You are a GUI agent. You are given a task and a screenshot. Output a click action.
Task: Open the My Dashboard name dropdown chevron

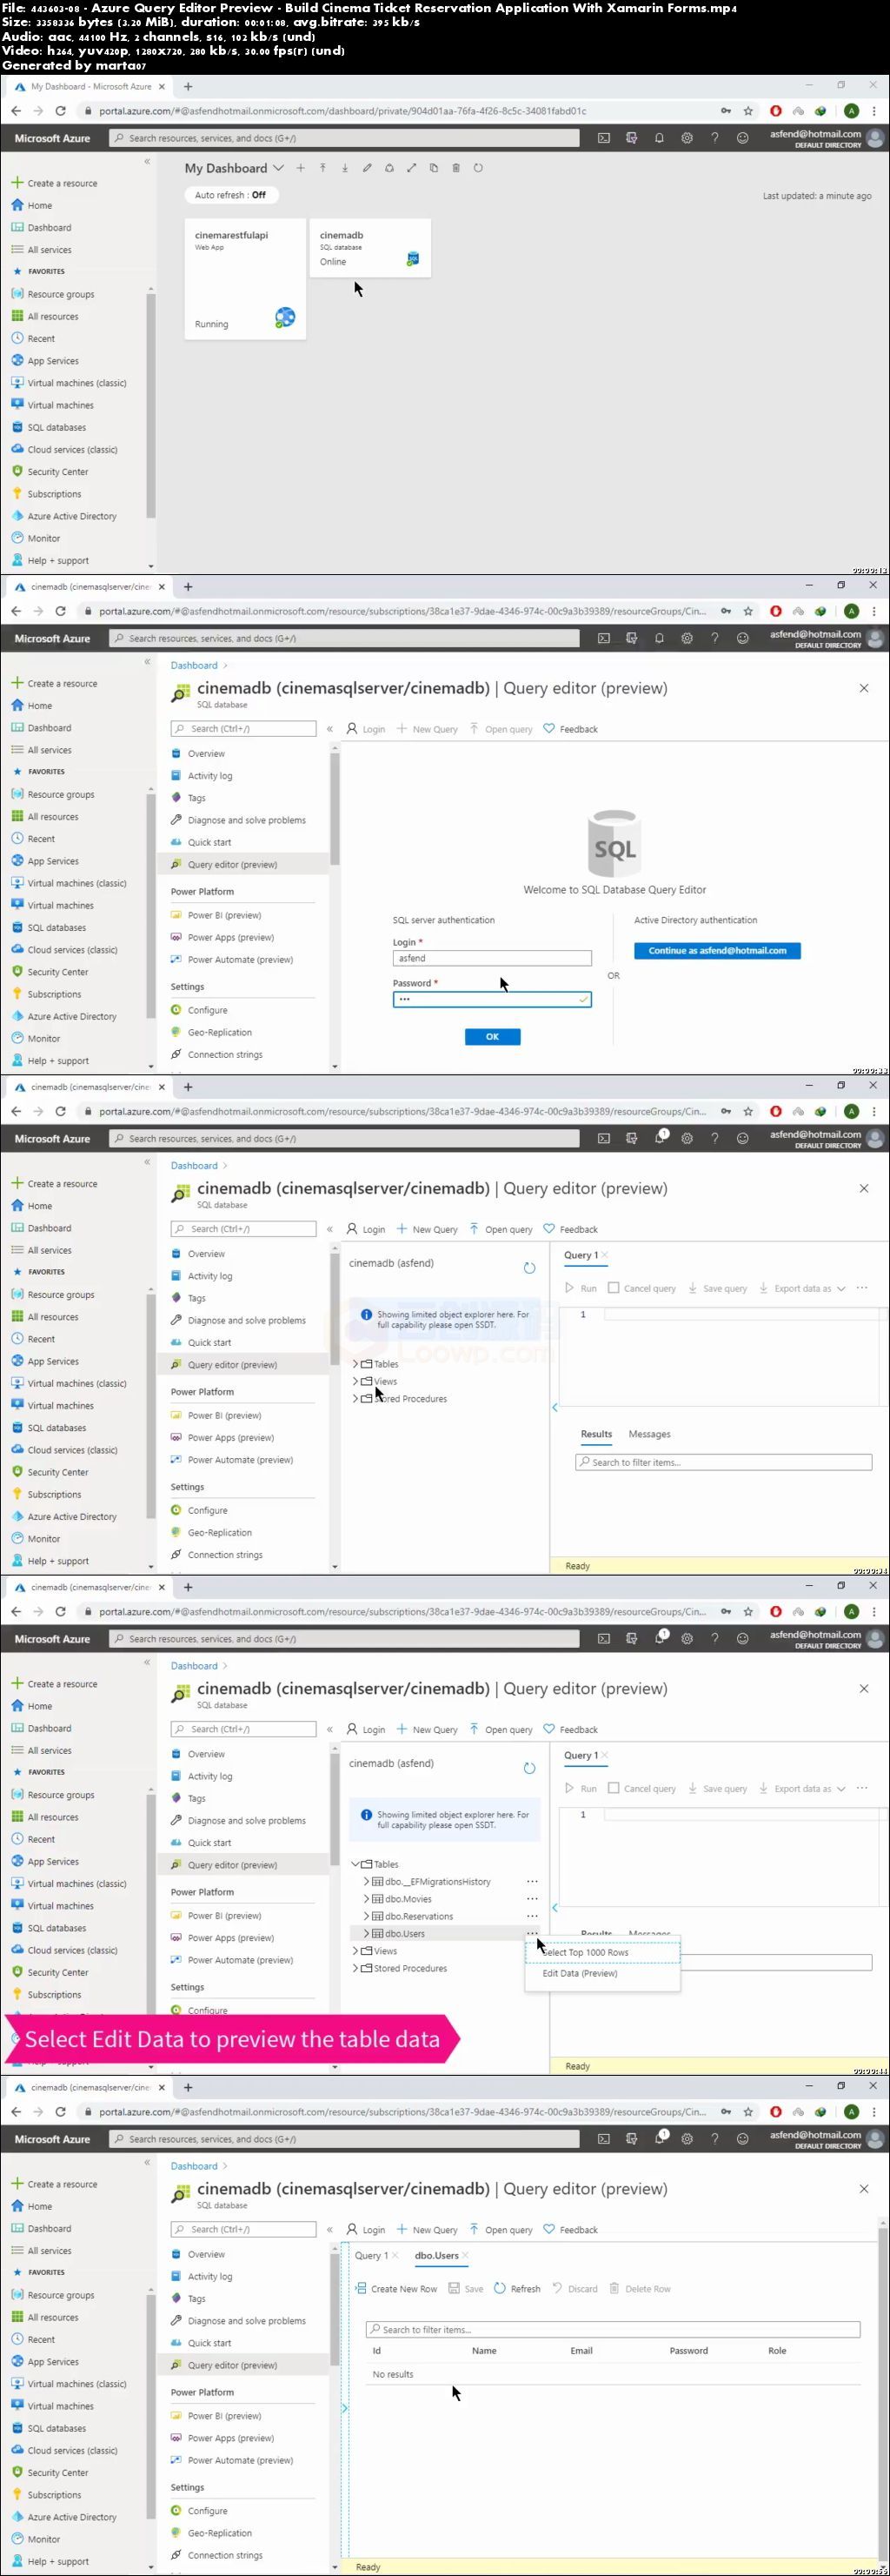coord(279,168)
